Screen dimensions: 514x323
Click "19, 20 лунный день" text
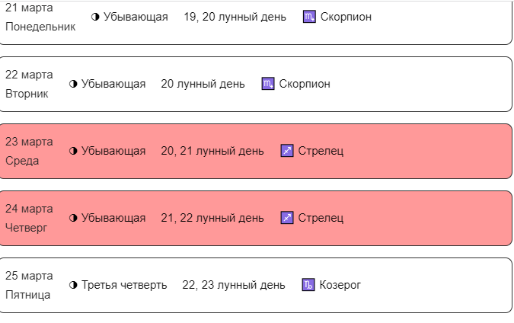[x=235, y=17]
